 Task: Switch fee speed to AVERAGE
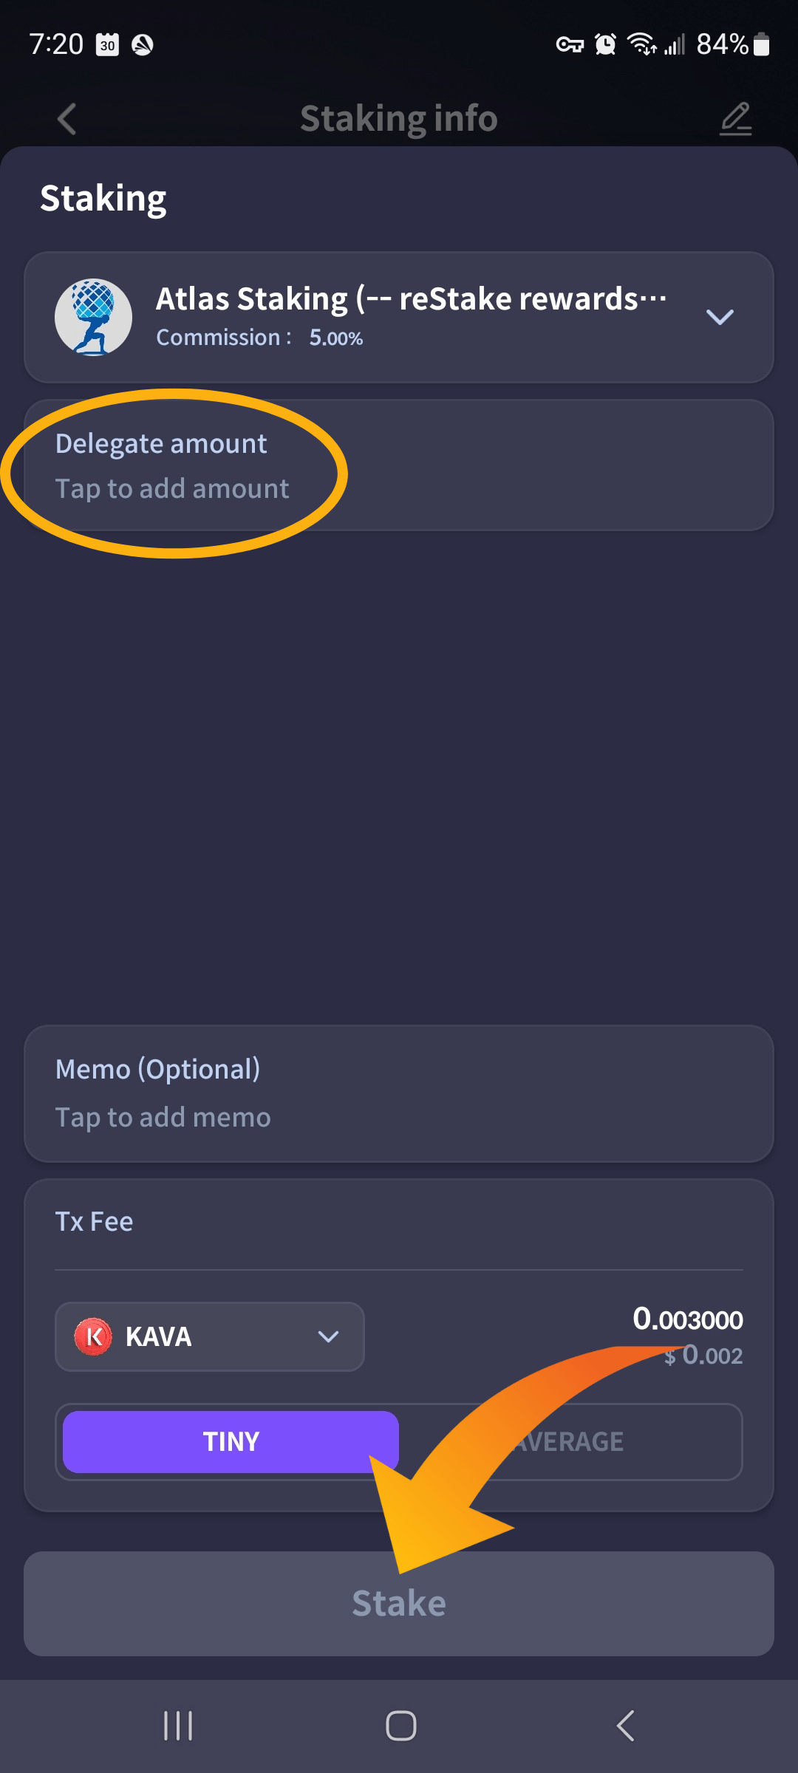click(569, 1441)
